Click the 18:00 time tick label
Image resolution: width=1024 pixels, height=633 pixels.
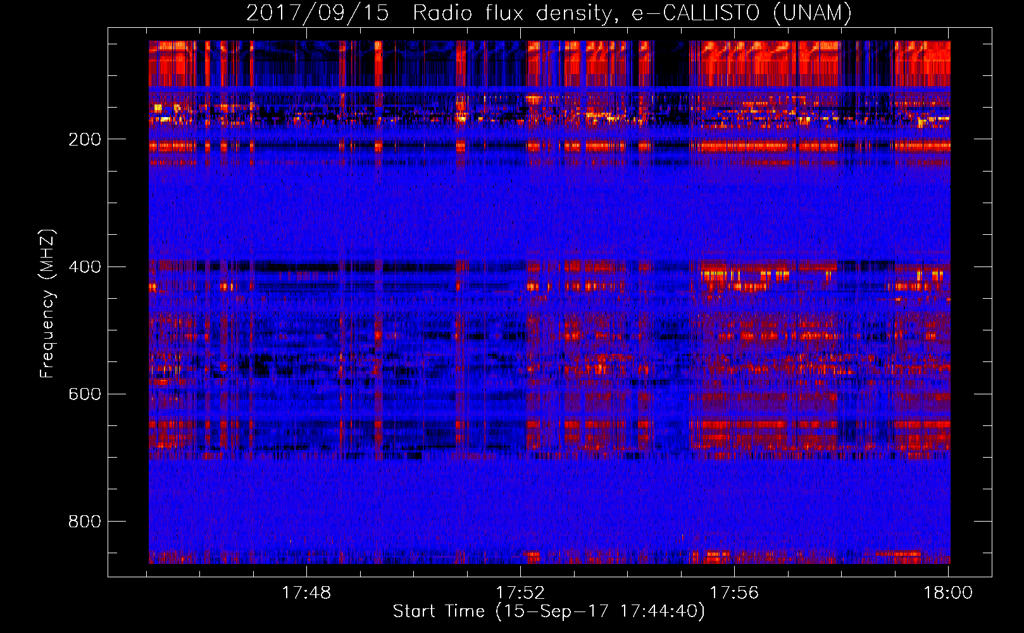tap(948, 592)
